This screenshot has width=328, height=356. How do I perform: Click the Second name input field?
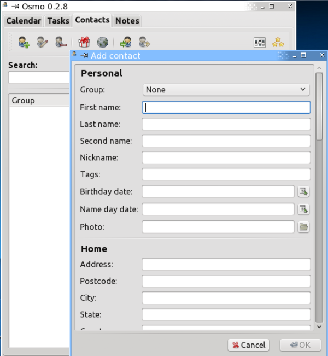[x=226, y=141]
